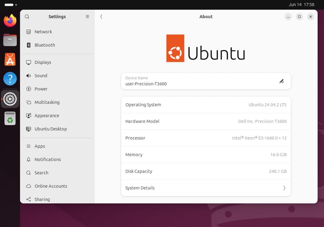Select Sound in the sidebar
The height and width of the screenshot is (227, 324).
[57, 76]
